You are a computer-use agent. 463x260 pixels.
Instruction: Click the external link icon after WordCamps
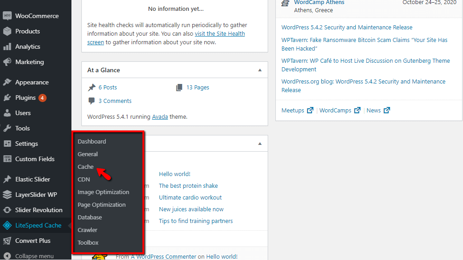(x=357, y=110)
